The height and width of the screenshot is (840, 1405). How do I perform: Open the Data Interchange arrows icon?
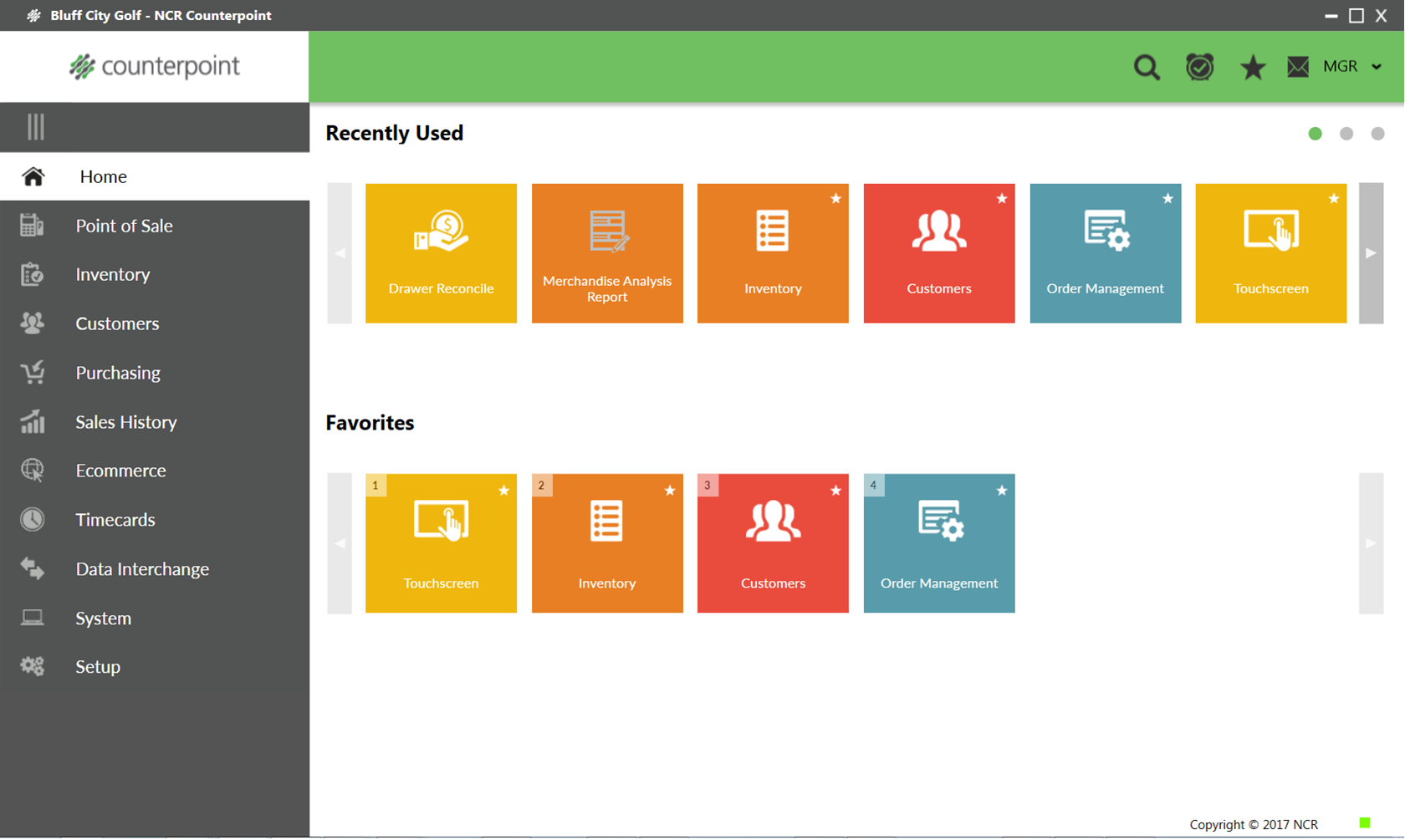coord(33,568)
